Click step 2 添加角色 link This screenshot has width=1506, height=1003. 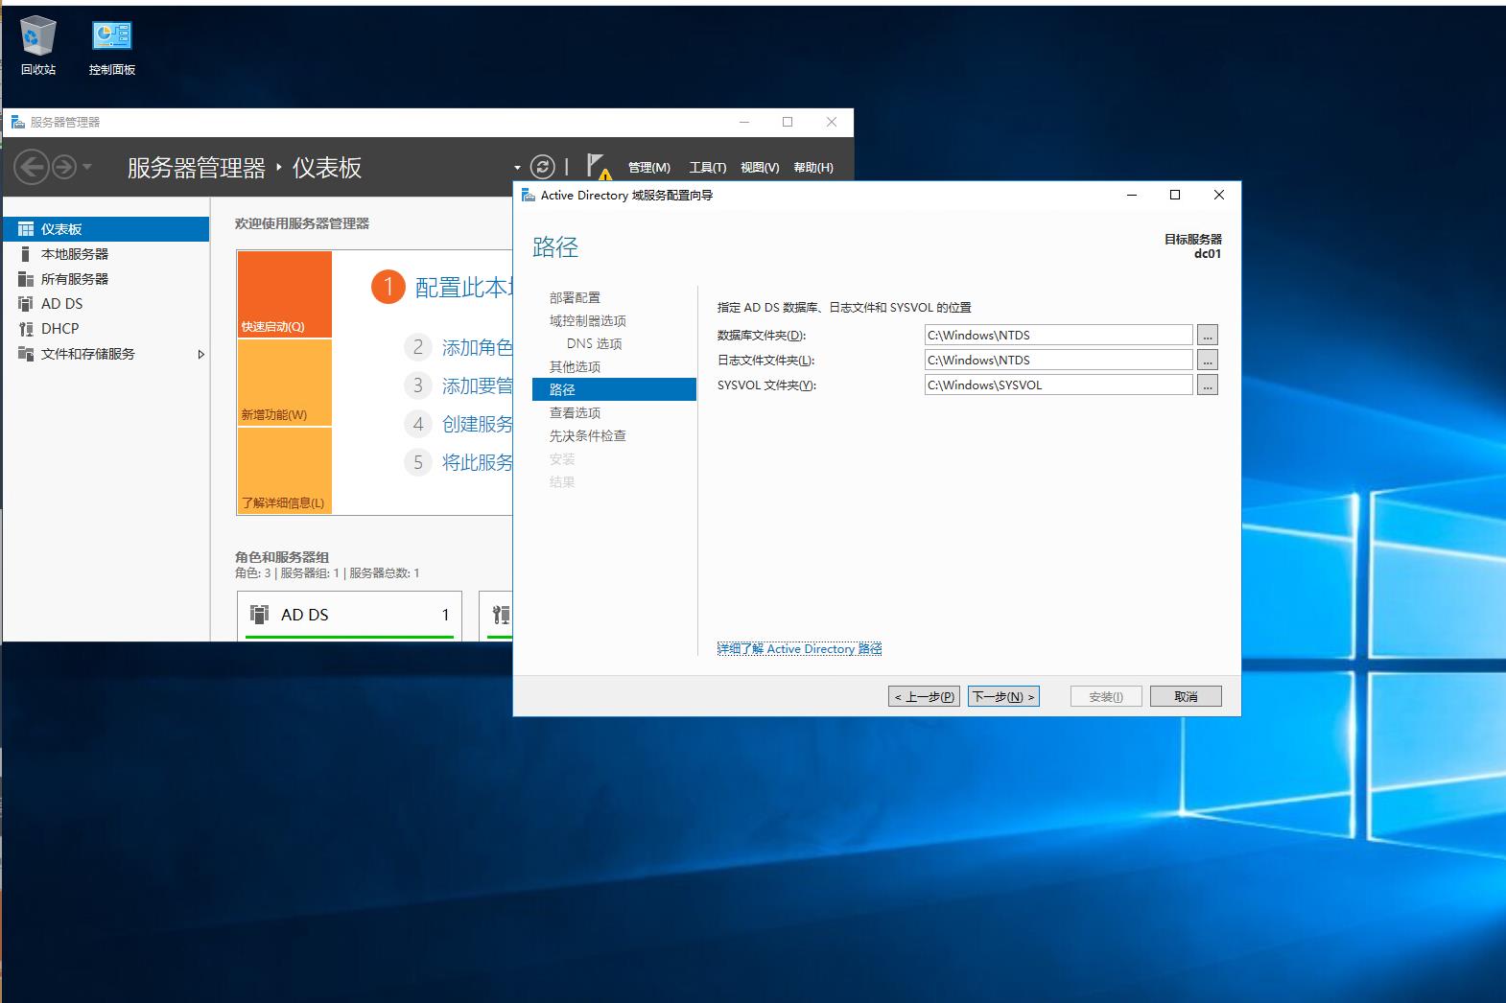tap(477, 347)
